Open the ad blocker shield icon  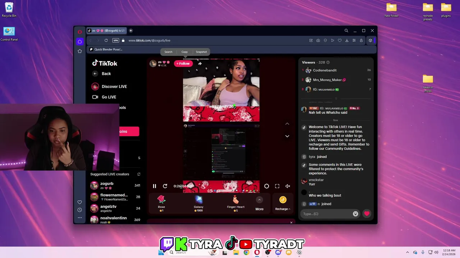[x=325, y=40]
